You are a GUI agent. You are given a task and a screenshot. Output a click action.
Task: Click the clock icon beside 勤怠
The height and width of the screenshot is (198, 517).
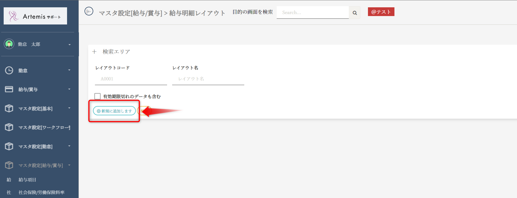(9, 70)
